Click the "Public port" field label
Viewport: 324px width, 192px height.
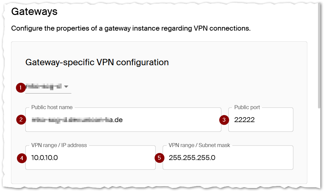247,107
